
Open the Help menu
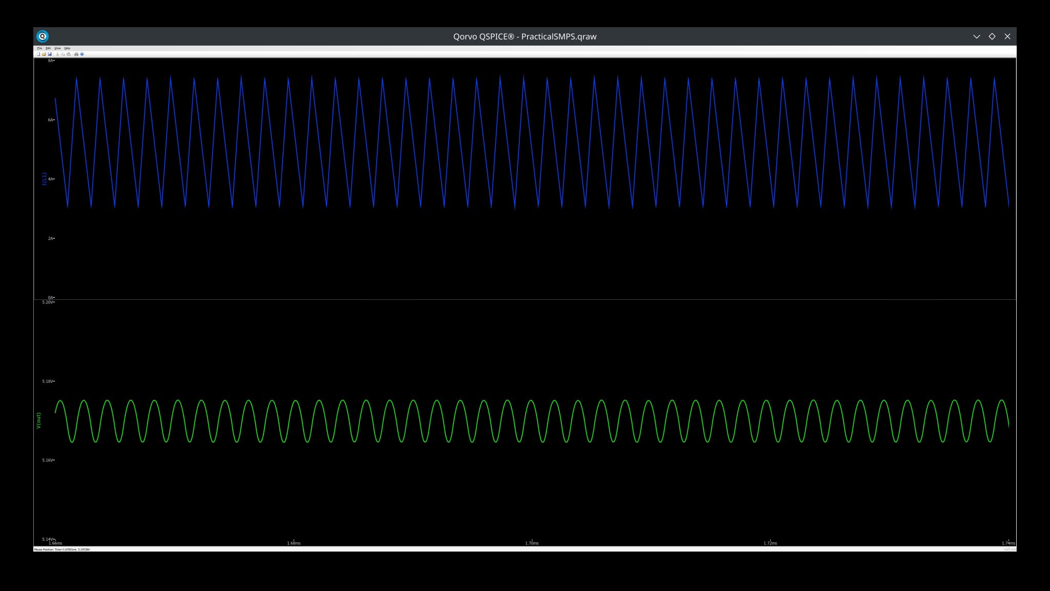[67, 48]
